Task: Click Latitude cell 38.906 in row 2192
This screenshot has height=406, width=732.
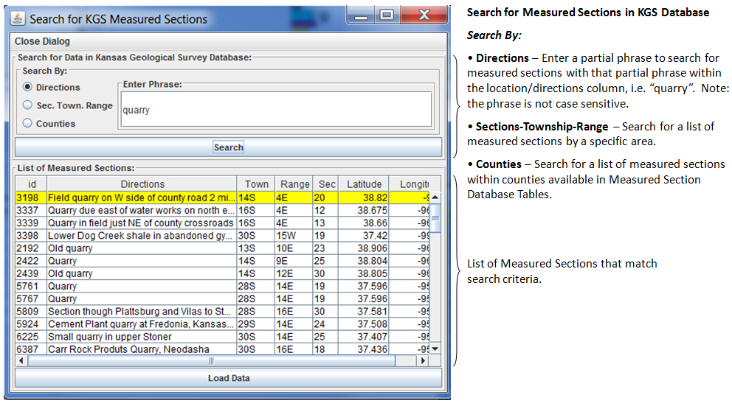Action: tap(364, 248)
